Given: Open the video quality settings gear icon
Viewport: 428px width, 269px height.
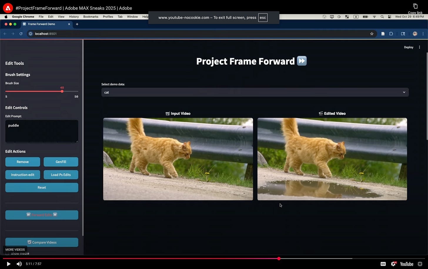Looking at the screenshot, I should point(393,264).
